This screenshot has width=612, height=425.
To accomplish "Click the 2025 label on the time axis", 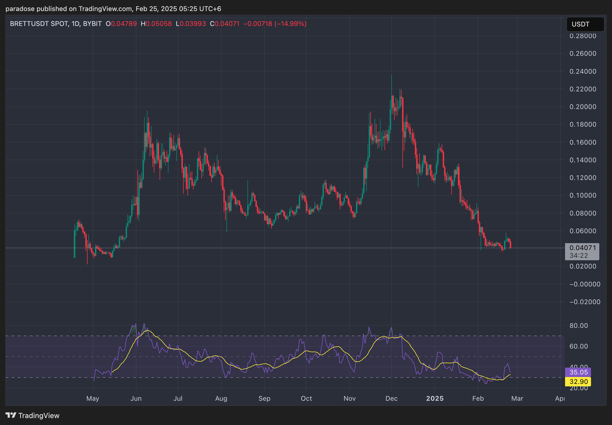I will pyautogui.click(x=435, y=399).
